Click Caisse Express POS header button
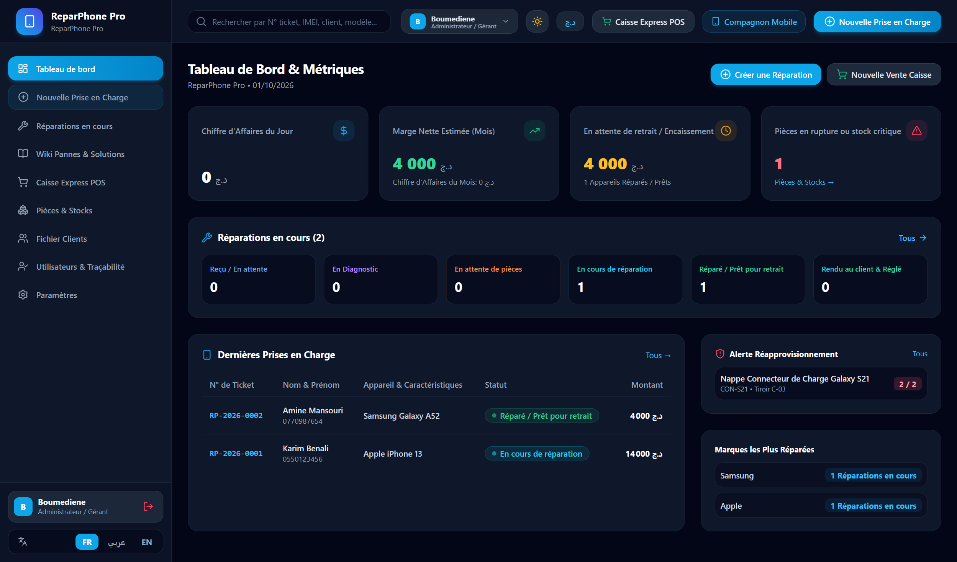This screenshot has height=562, width=957. [643, 22]
